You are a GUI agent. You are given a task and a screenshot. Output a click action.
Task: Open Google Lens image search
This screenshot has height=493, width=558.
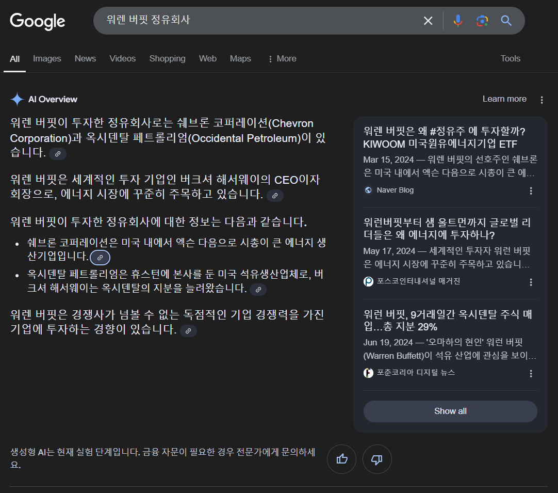click(x=482, y=21)
